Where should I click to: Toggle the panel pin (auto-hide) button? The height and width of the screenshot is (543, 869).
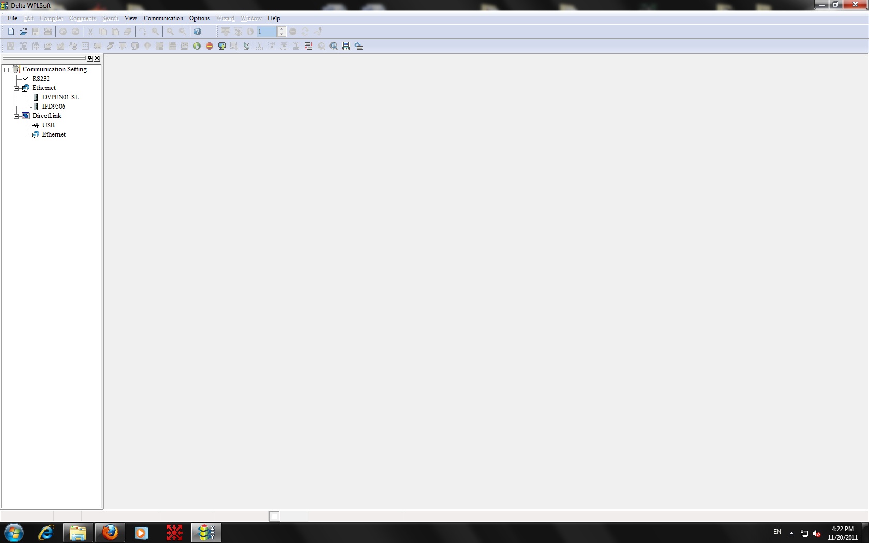90,58
